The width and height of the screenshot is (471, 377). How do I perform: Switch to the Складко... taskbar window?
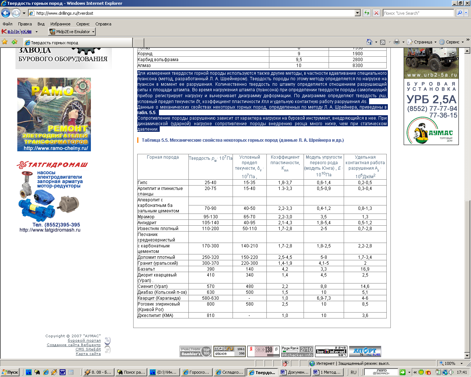tap(229, 372)
